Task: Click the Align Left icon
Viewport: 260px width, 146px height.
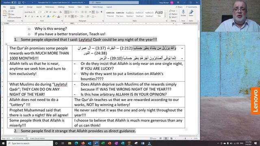Action: pyautogui.click(x=66, y=16)
